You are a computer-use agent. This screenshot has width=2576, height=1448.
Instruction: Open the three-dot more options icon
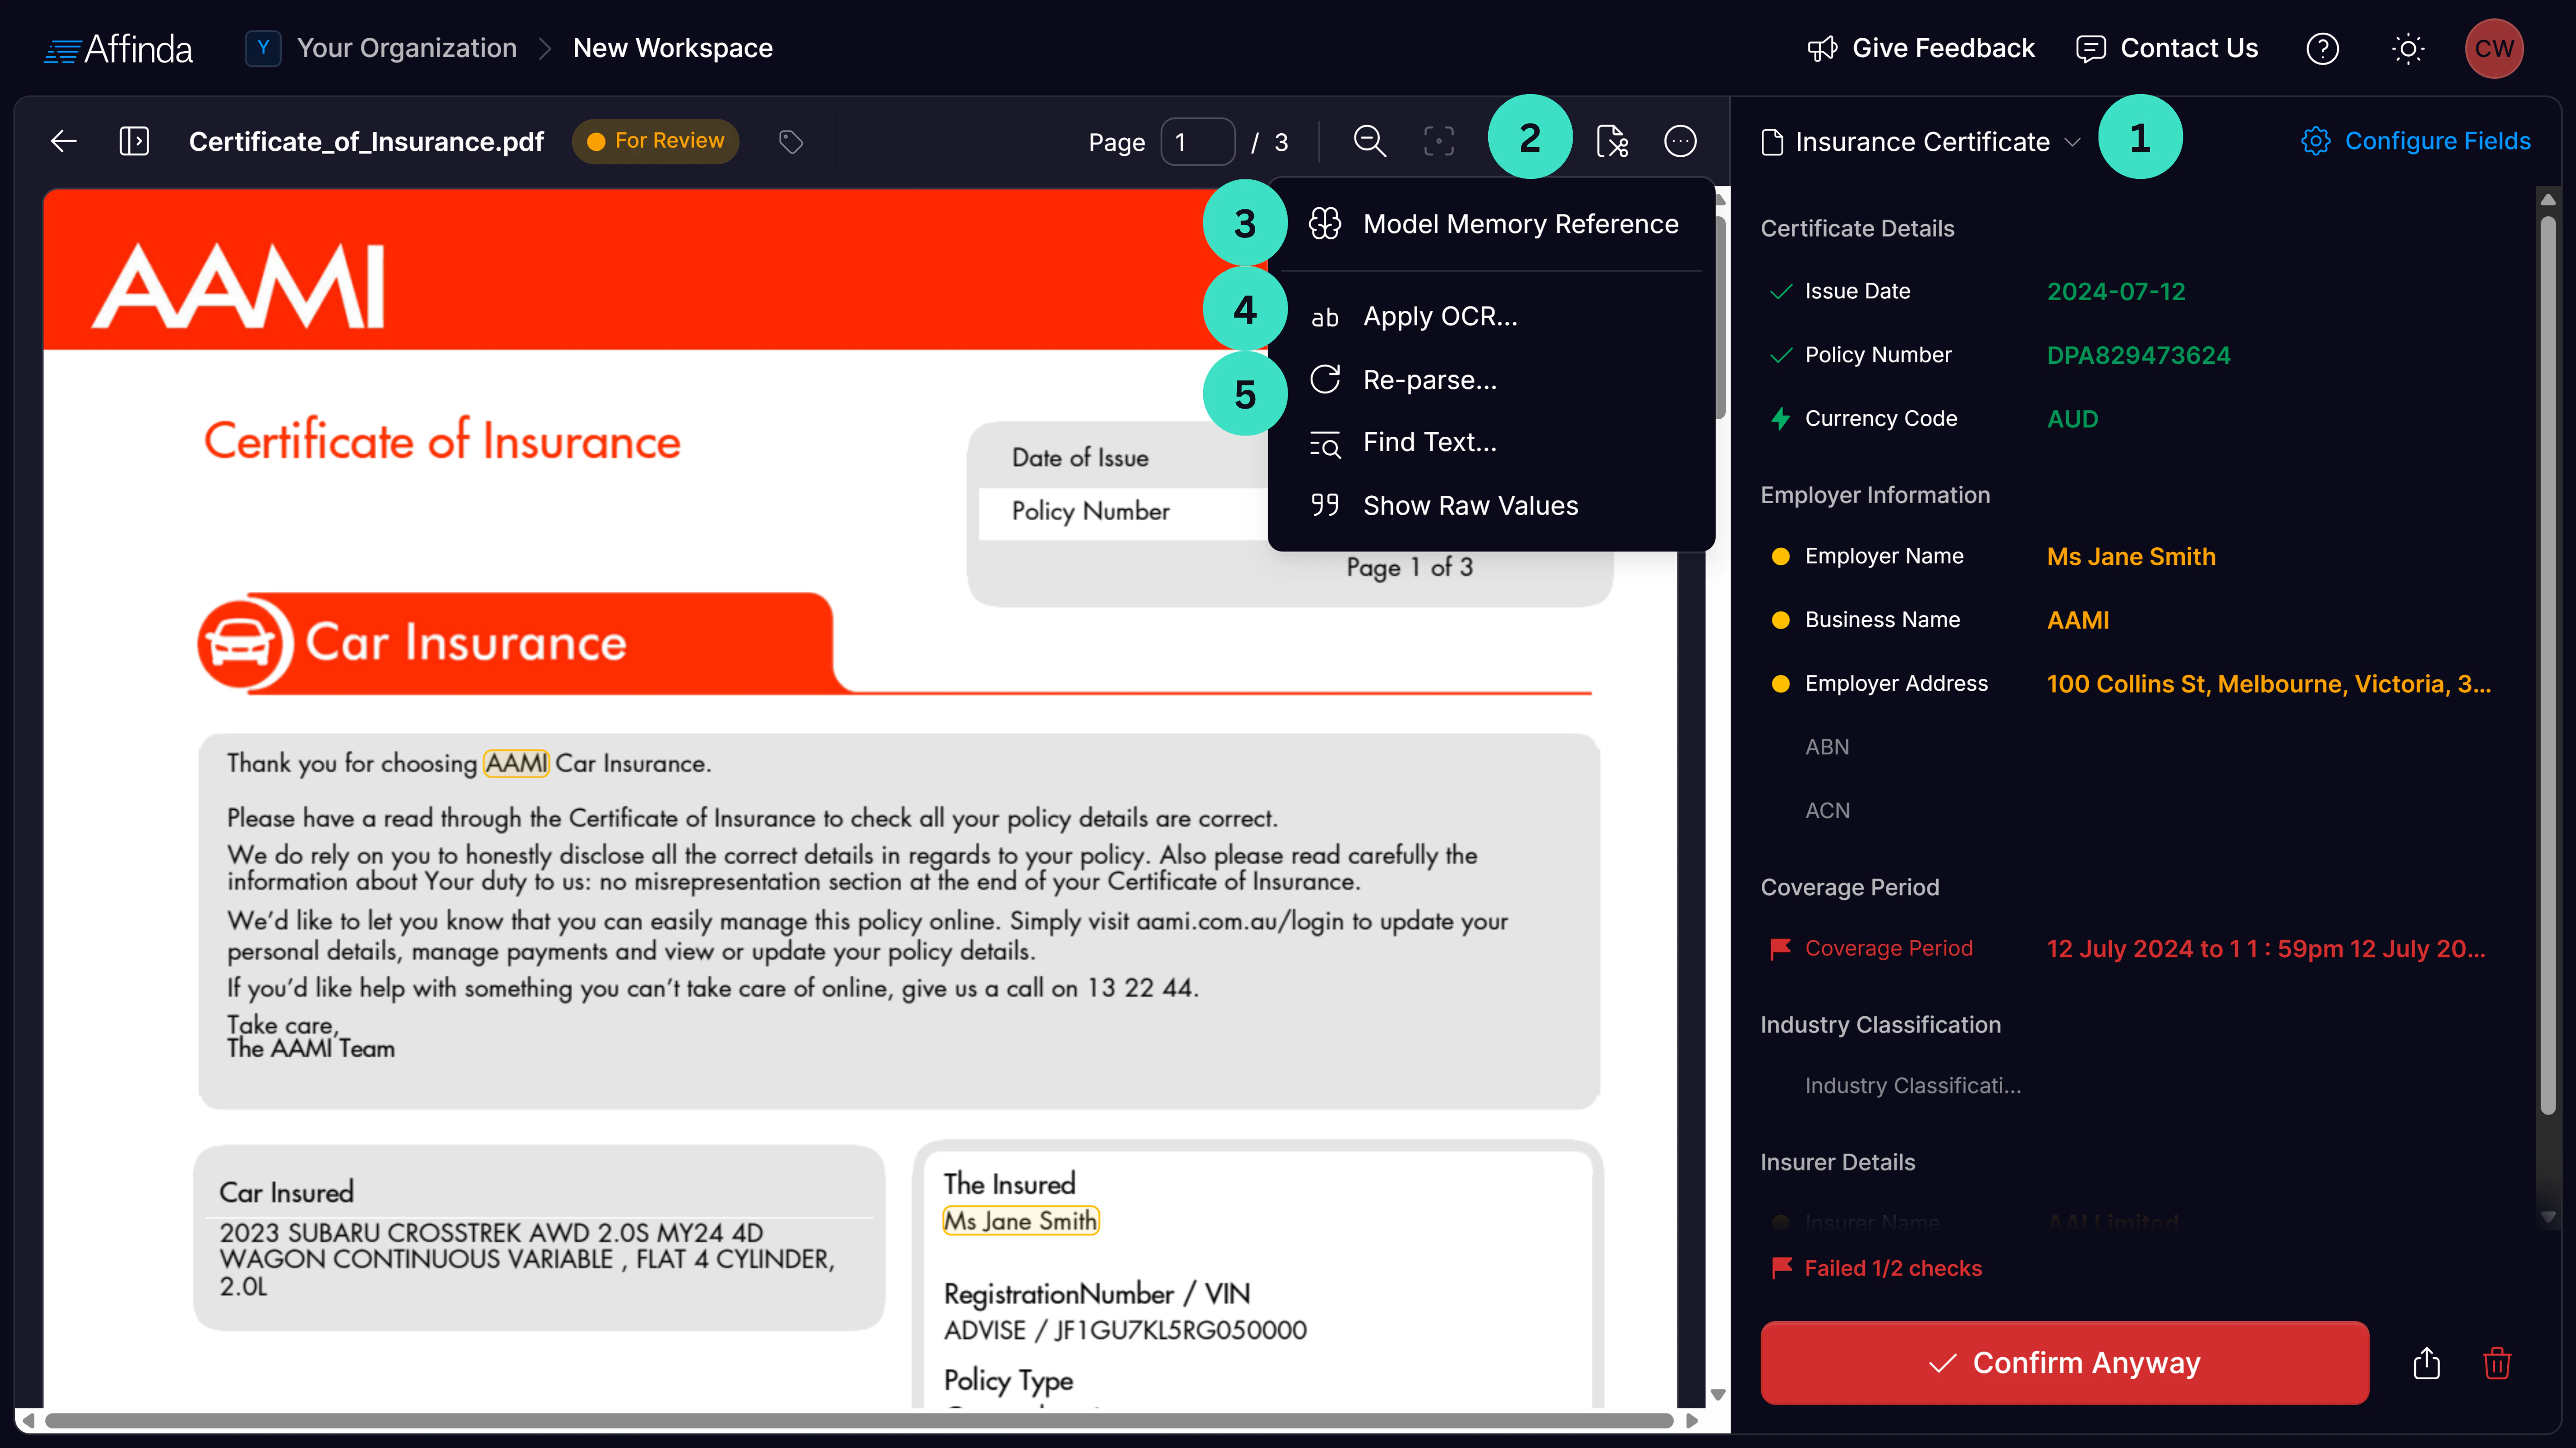point(1681,141)
